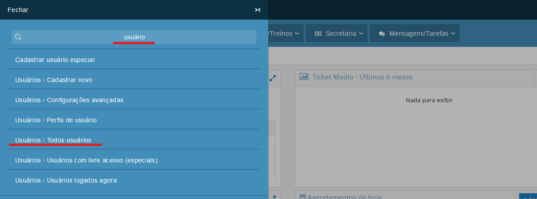Viewport: 537px width, 199px height.
Task: Click the money icon beside Secretaria
Action: click(318, 33)
